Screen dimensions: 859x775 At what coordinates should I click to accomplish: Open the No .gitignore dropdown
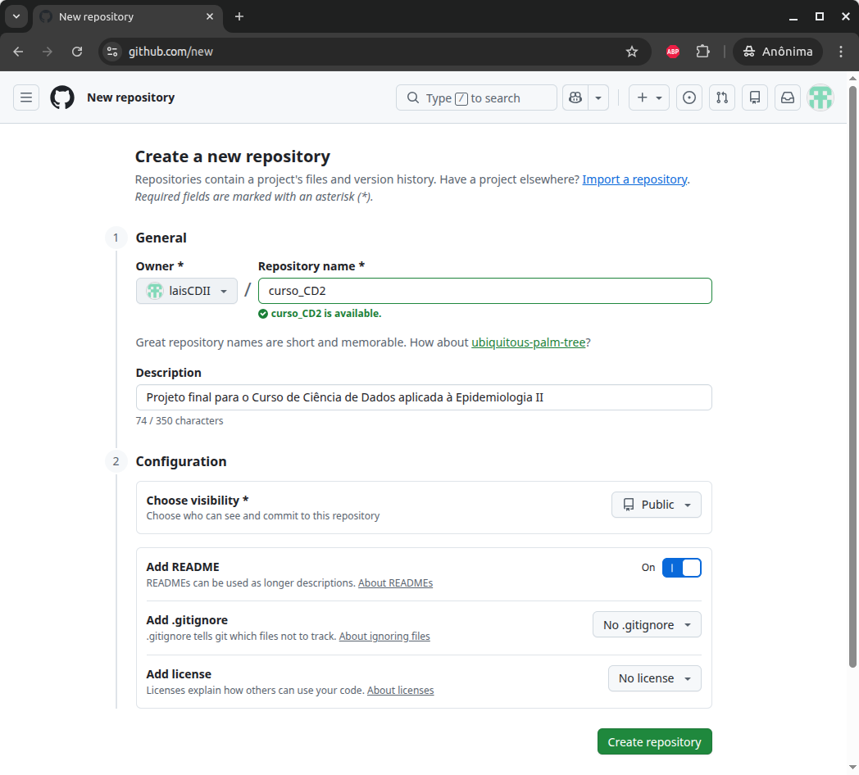(x=647, y=625)
